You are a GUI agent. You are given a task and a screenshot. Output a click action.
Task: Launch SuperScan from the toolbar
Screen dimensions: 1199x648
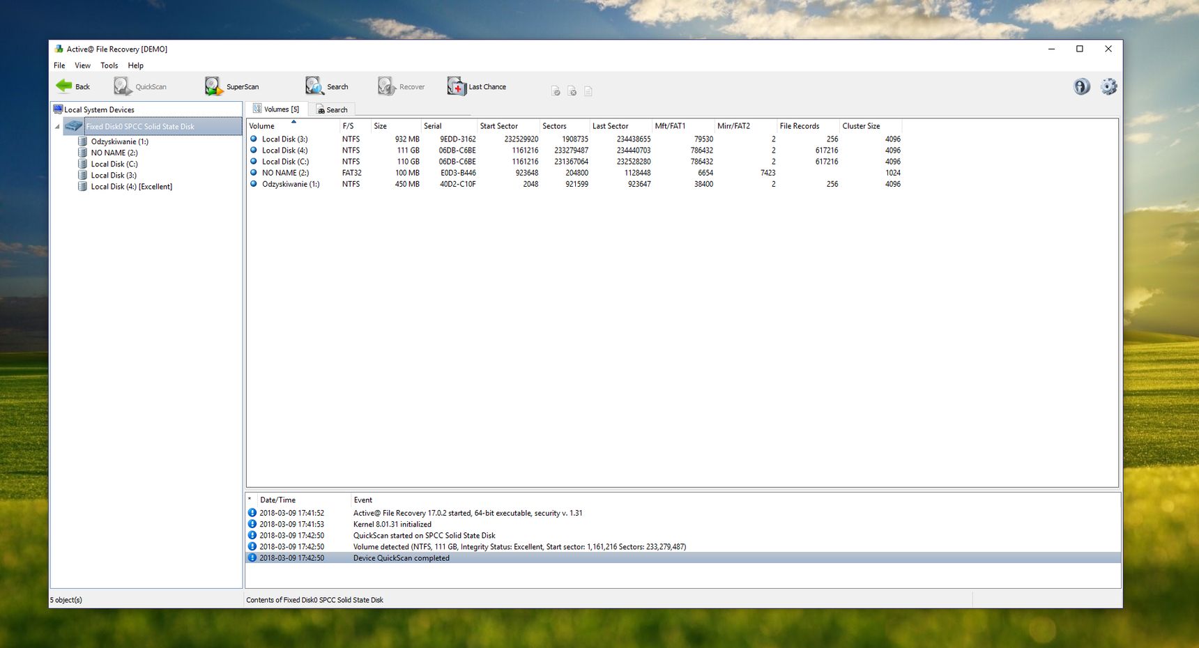tap(231, 86)
